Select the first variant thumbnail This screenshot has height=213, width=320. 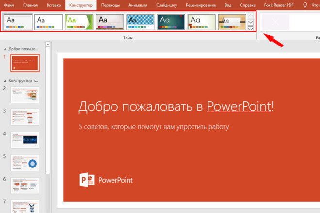pos(275,22)
